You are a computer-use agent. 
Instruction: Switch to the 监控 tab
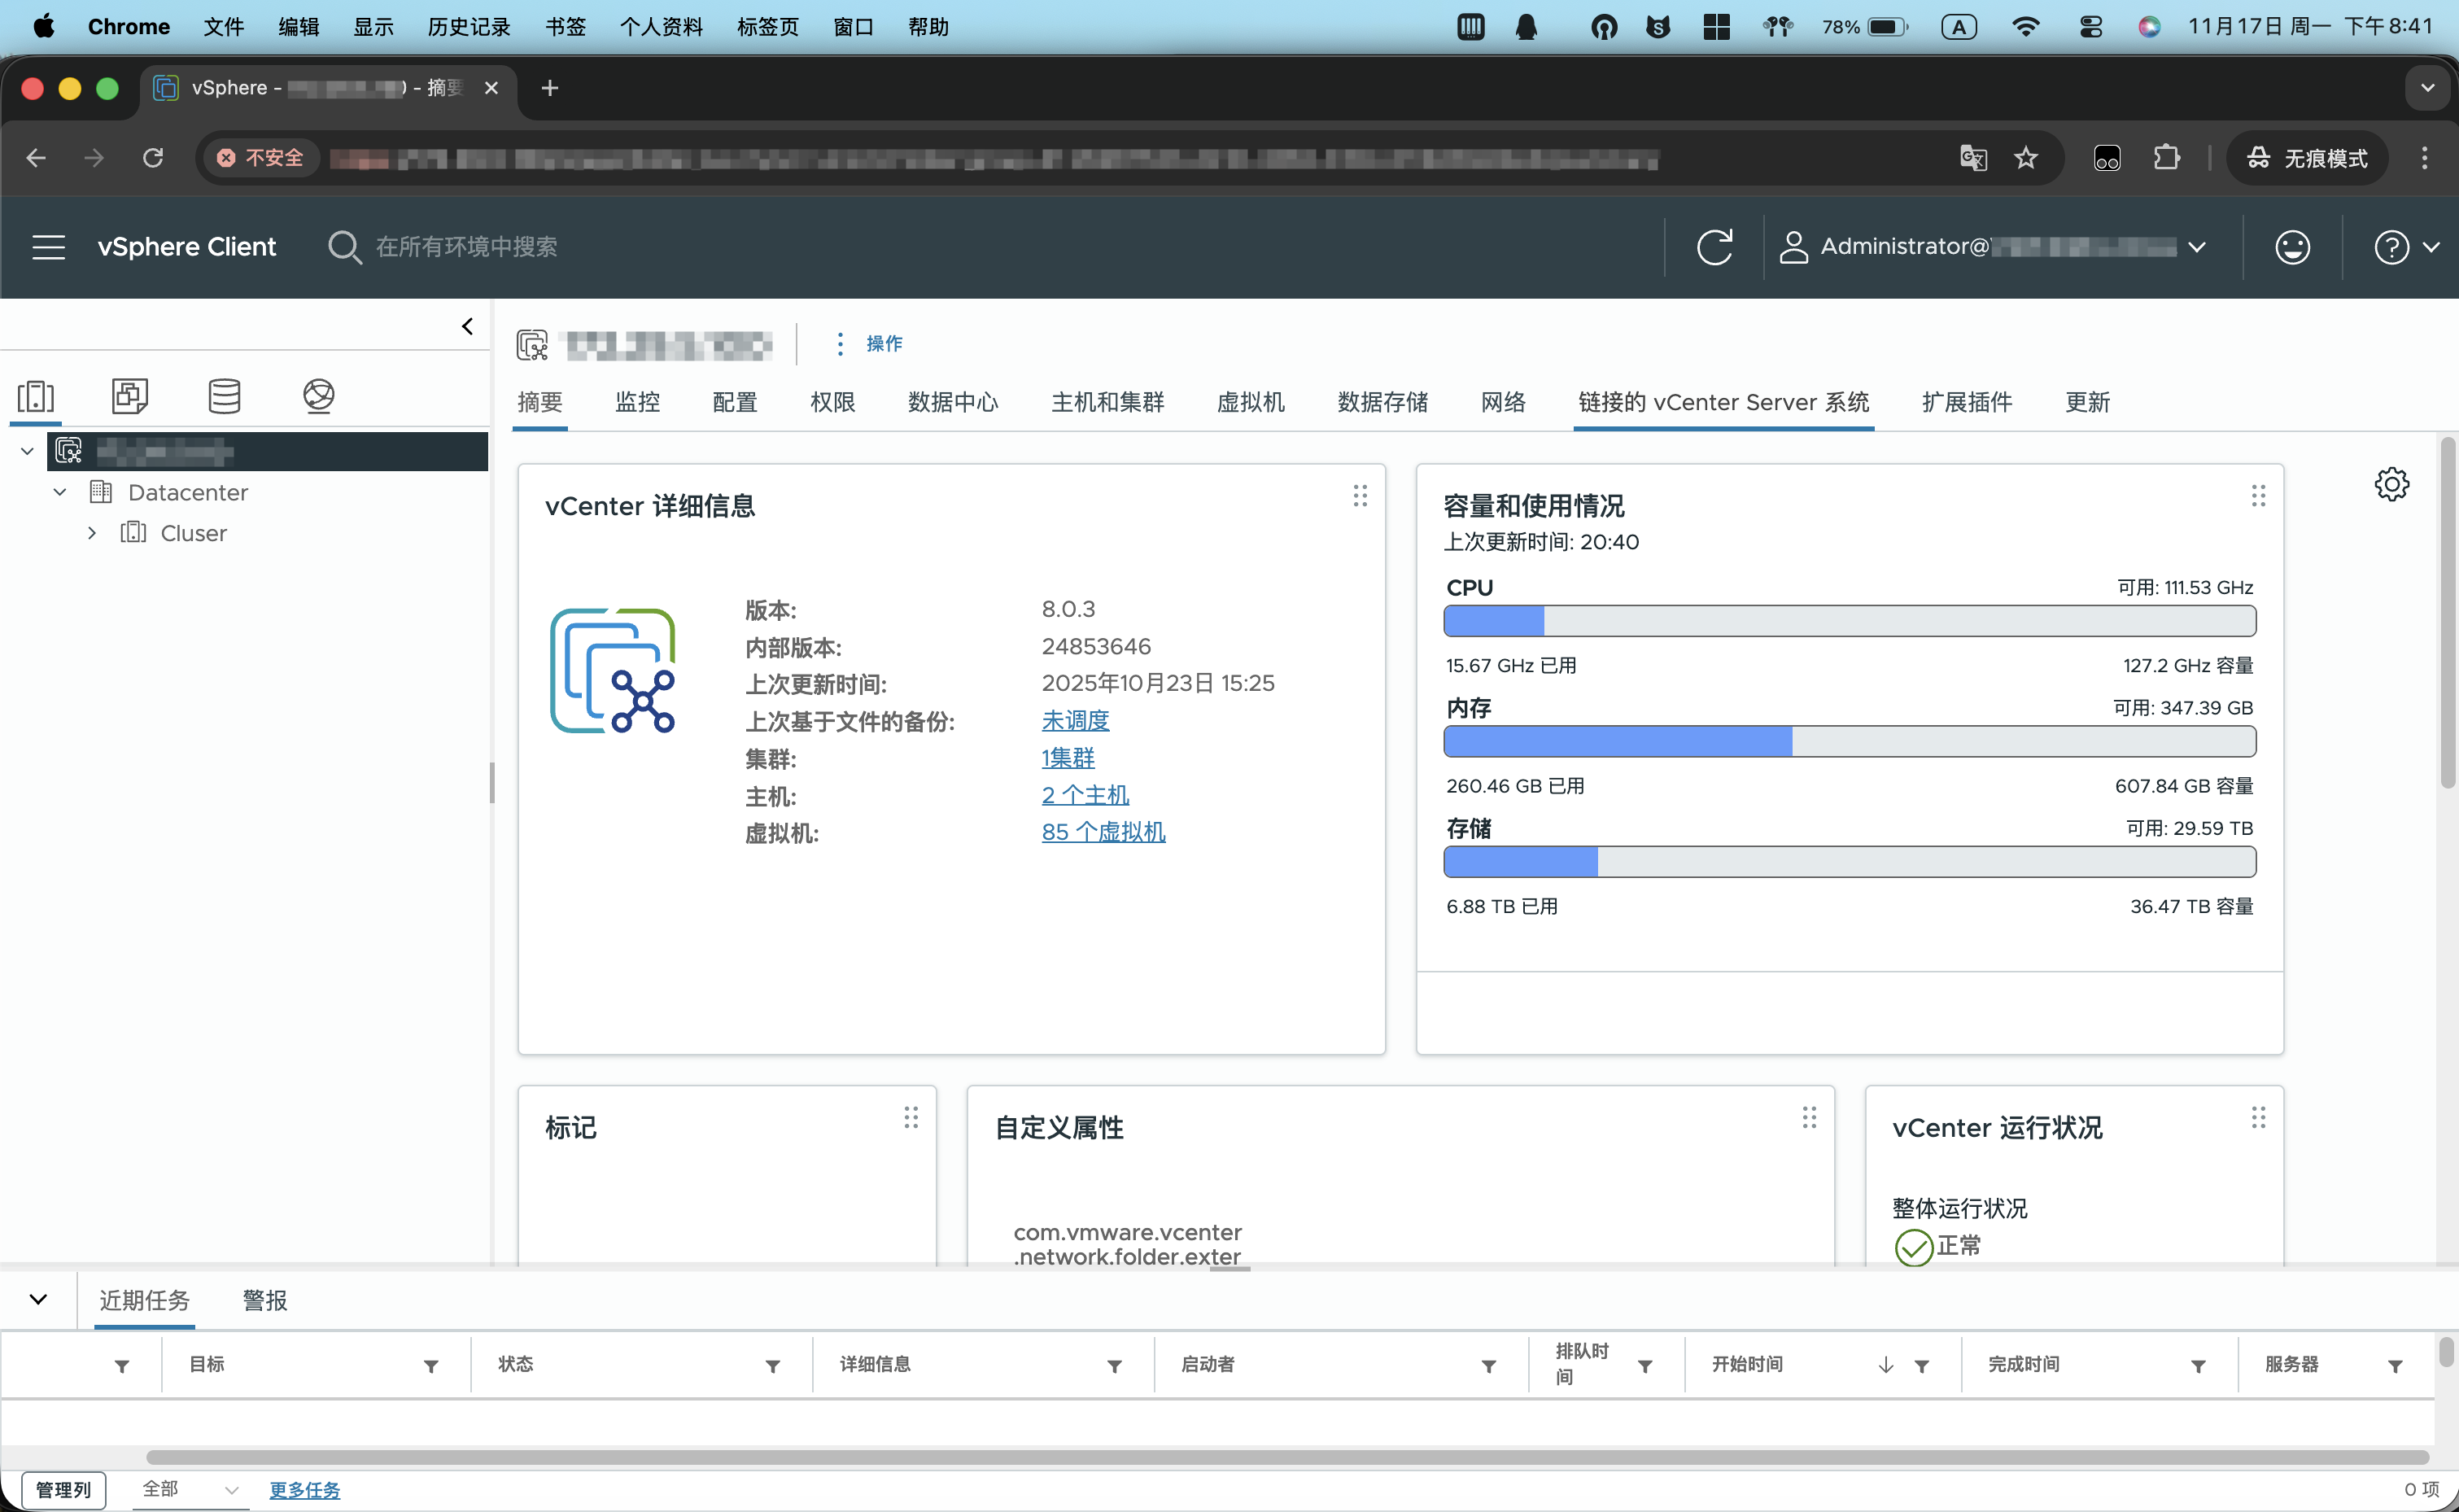click(x=638, y=402)
